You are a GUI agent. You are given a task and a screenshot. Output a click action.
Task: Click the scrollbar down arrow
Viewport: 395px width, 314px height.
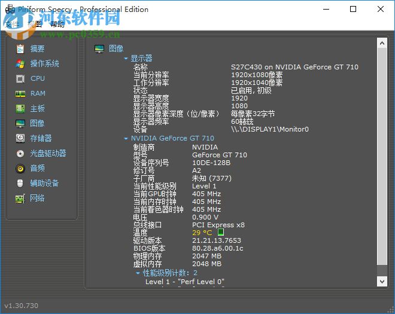pos(382,281)
